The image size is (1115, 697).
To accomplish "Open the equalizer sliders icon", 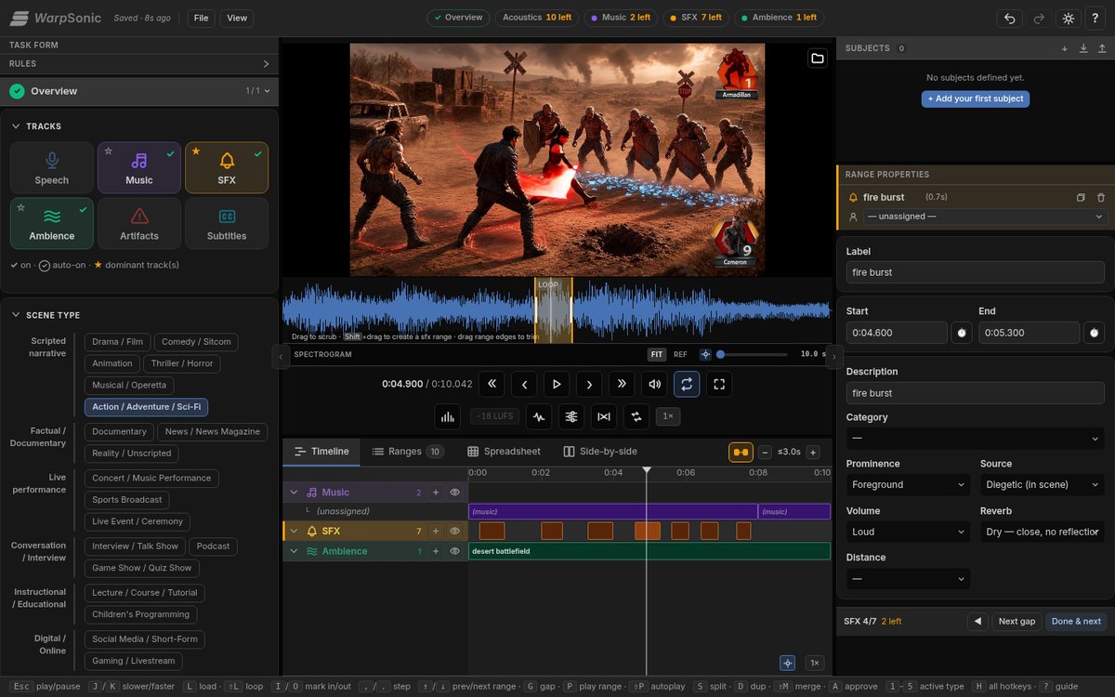I will coord(571,417).
